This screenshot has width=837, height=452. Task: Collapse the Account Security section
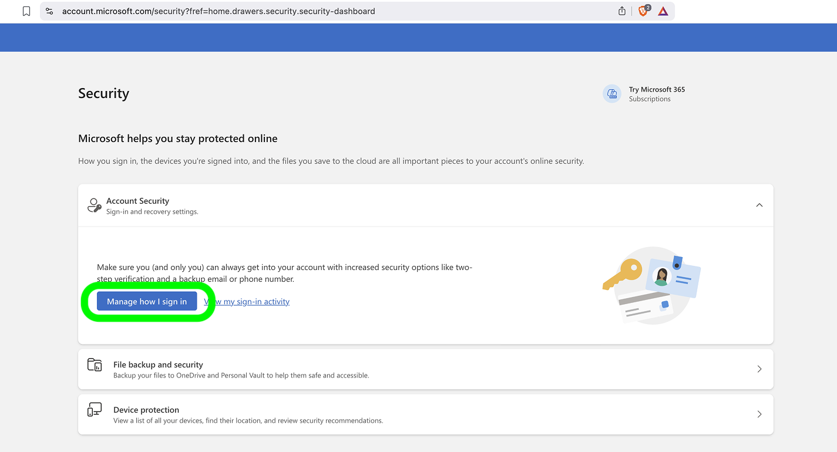pyautogui.click(x=759, y=205)
